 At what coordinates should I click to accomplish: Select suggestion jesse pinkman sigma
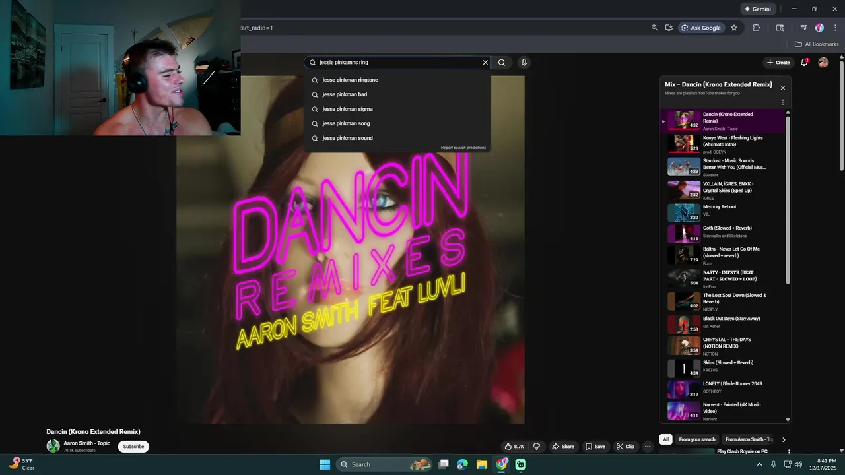point(397,109)
